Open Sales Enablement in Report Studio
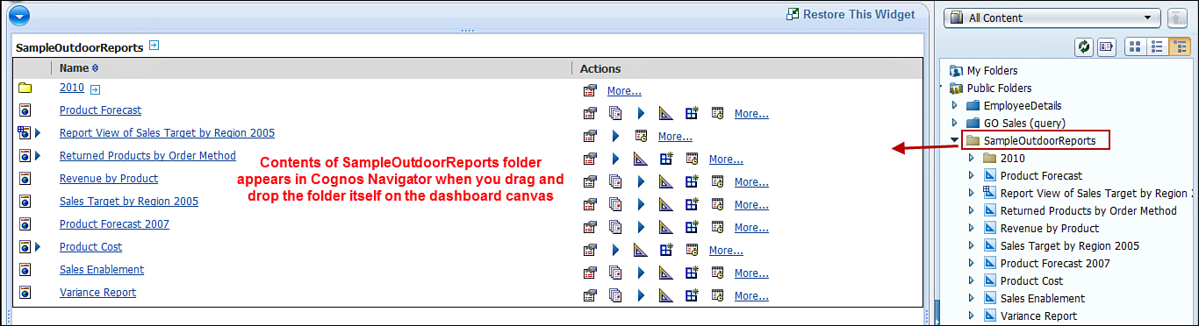Viewport: 1199px width, 326px height. point(665,273)
